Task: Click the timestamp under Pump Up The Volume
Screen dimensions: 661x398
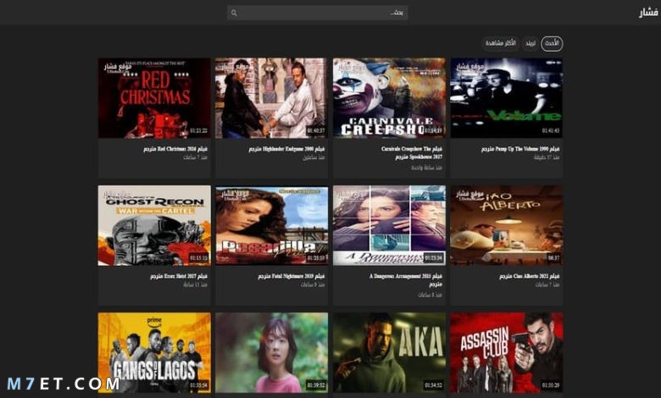Action: (x=547, y=158)
